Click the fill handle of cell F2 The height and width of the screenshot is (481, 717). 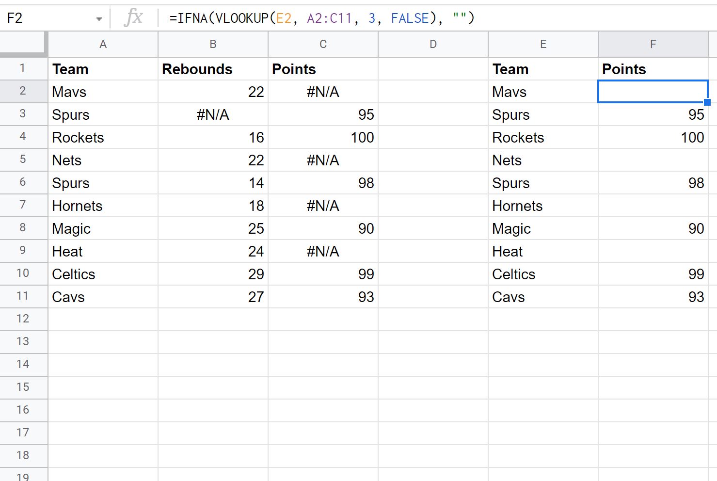(707, 102)
